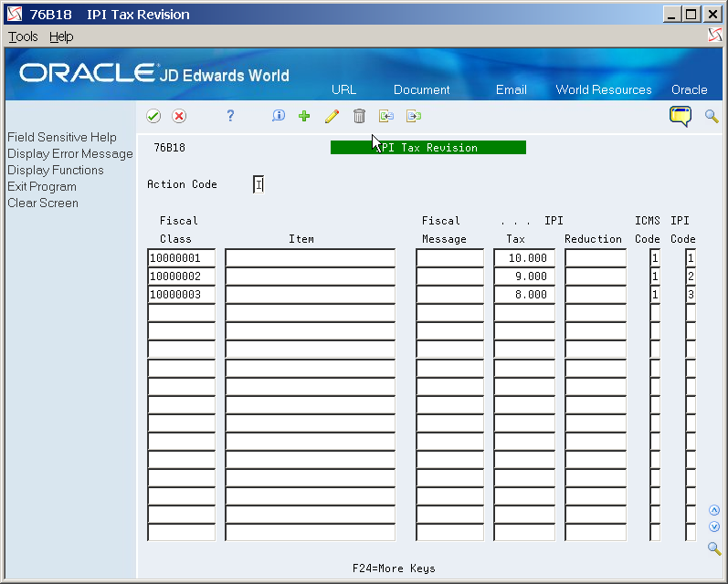Image resolution: width=728 pixels, height=584 pixels.
Task: Open the question mark help icon
Action: coord(230,116)
